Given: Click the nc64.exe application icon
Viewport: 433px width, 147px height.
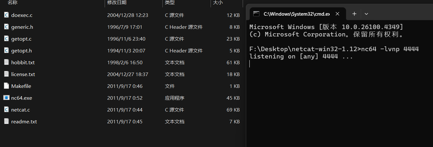Looking at the screenshot, I should click(6, 98).
